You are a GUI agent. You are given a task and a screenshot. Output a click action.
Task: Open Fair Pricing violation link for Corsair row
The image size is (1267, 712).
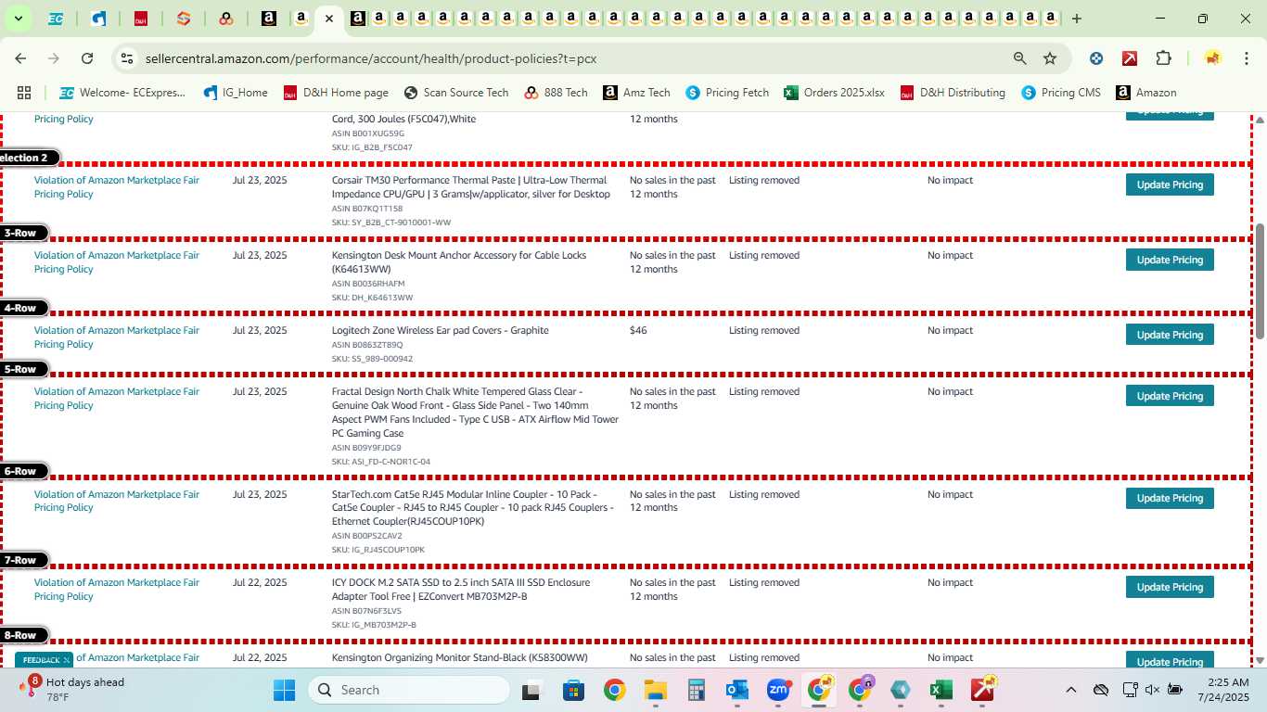[x=117, y=187]
